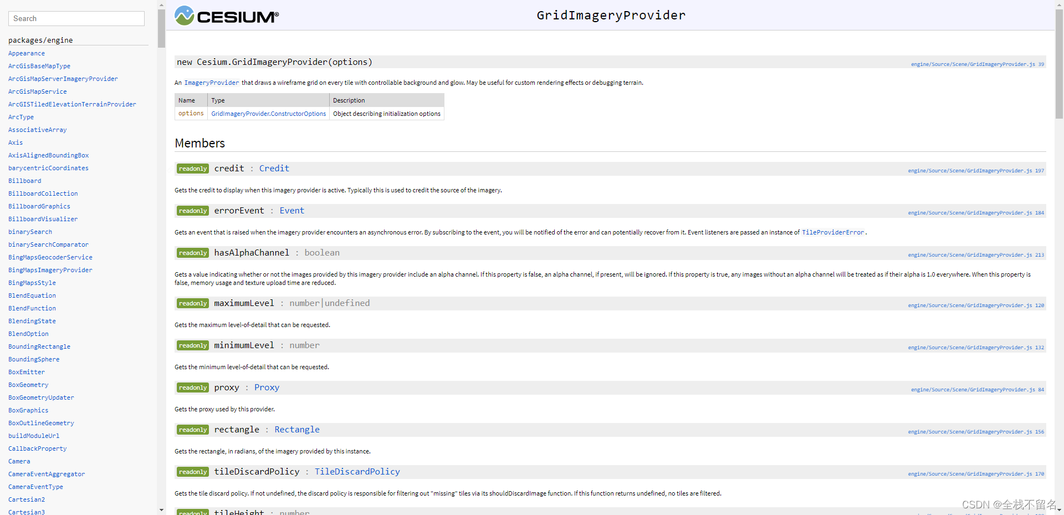Open the TileProviderError link
Screen dimensions: 1064x515
pyautogui.click(x=833, y=232)
